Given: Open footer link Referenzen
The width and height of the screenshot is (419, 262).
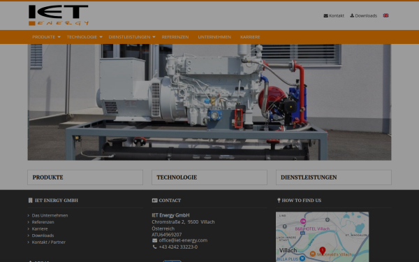Looking at the screenshot, I should pos(43,222).
